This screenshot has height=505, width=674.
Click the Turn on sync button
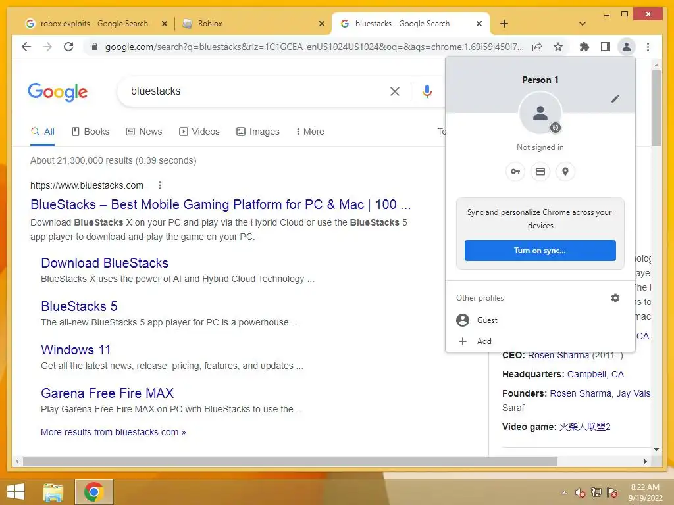540,251
